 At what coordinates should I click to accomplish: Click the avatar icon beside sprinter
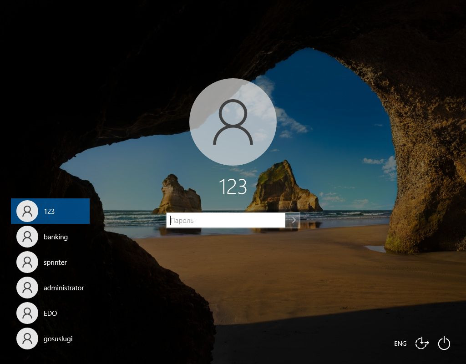pyautogui.click(x=27, y=262)
